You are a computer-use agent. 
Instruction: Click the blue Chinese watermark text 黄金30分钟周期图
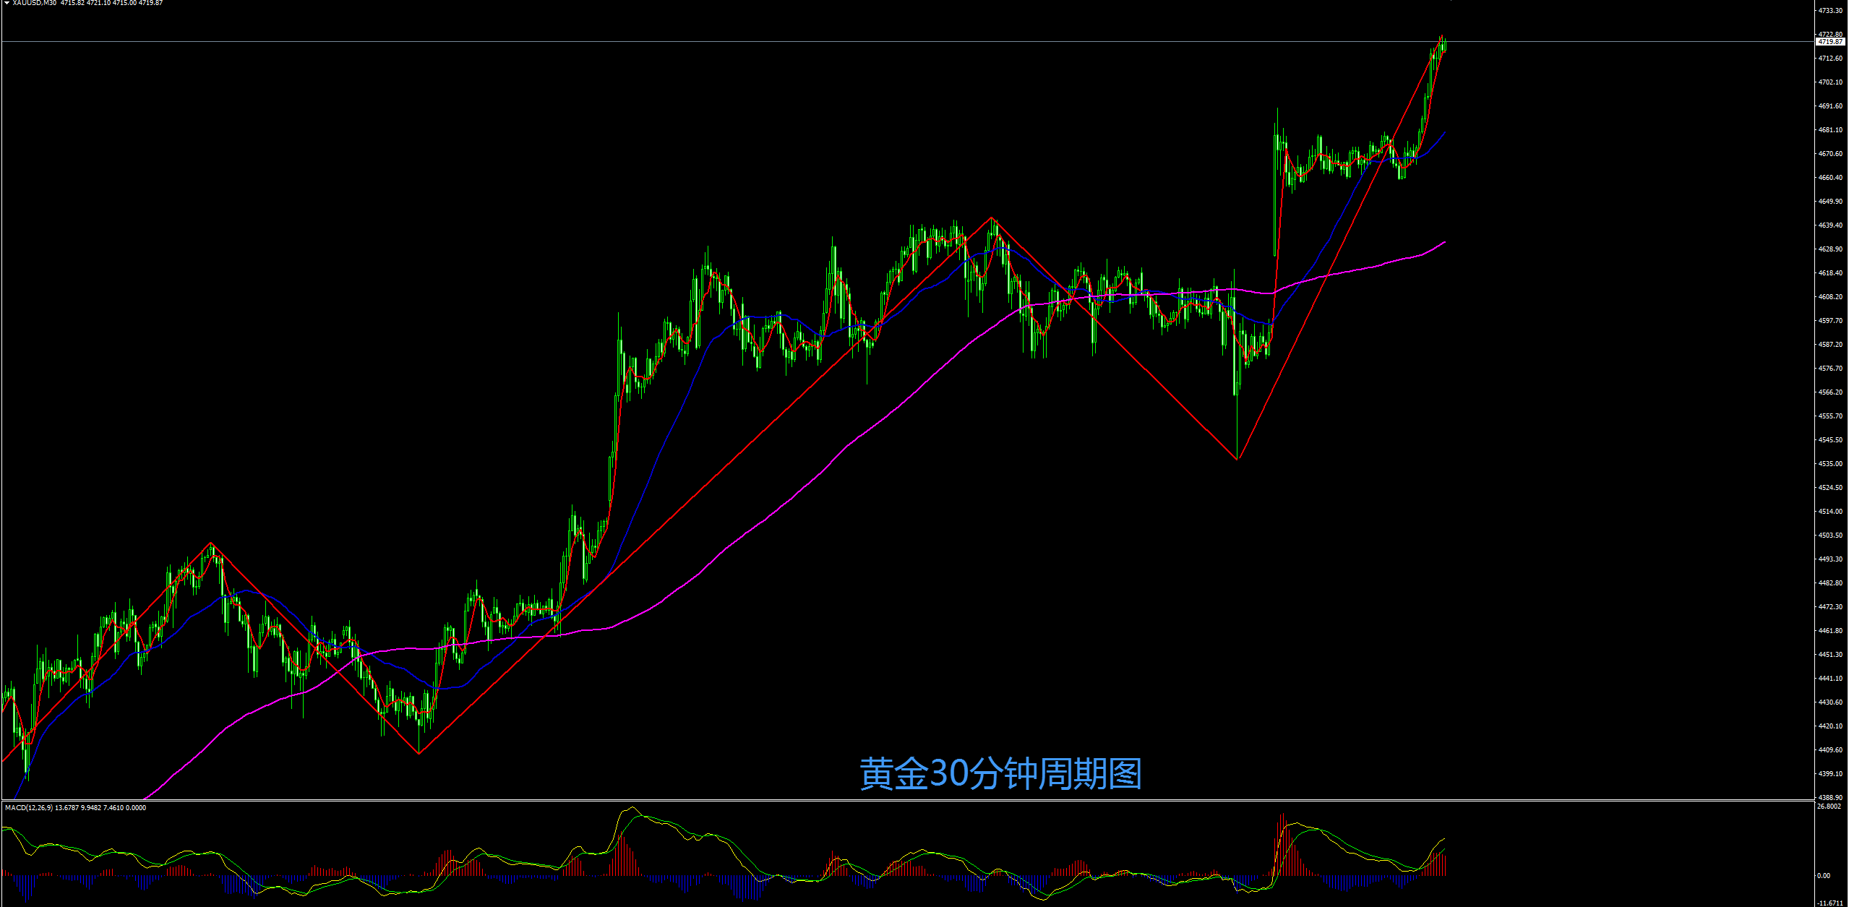coord(1000,773)
